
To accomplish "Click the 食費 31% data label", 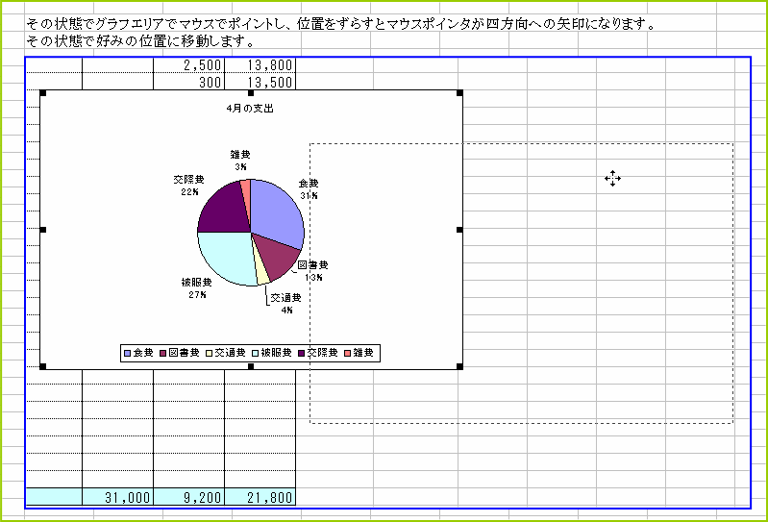I will click(x=309, y=189).
